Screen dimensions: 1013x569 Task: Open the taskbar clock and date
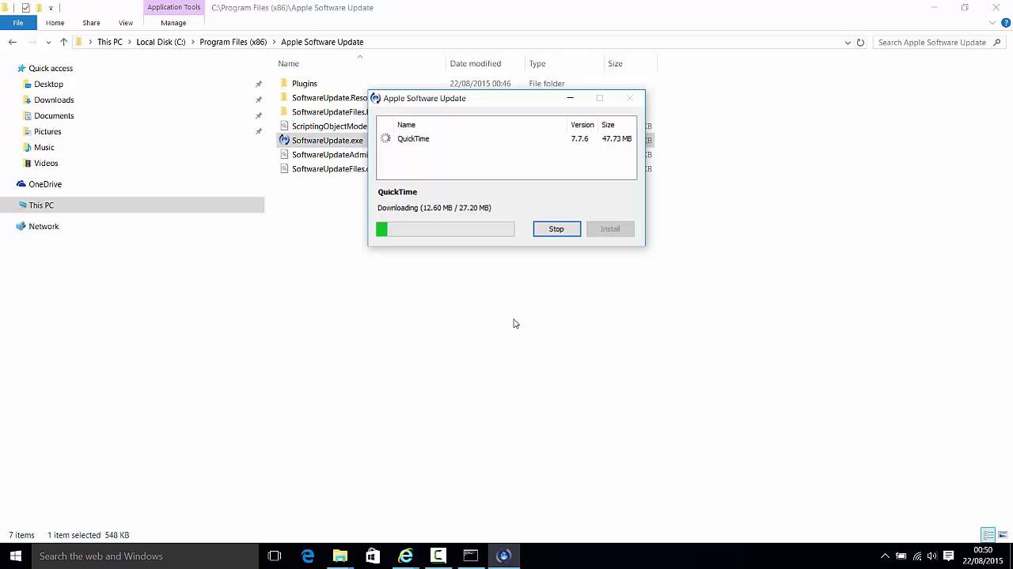pos(983,556)
